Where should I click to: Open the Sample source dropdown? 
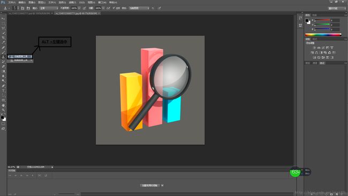click(x=139, y=8)
